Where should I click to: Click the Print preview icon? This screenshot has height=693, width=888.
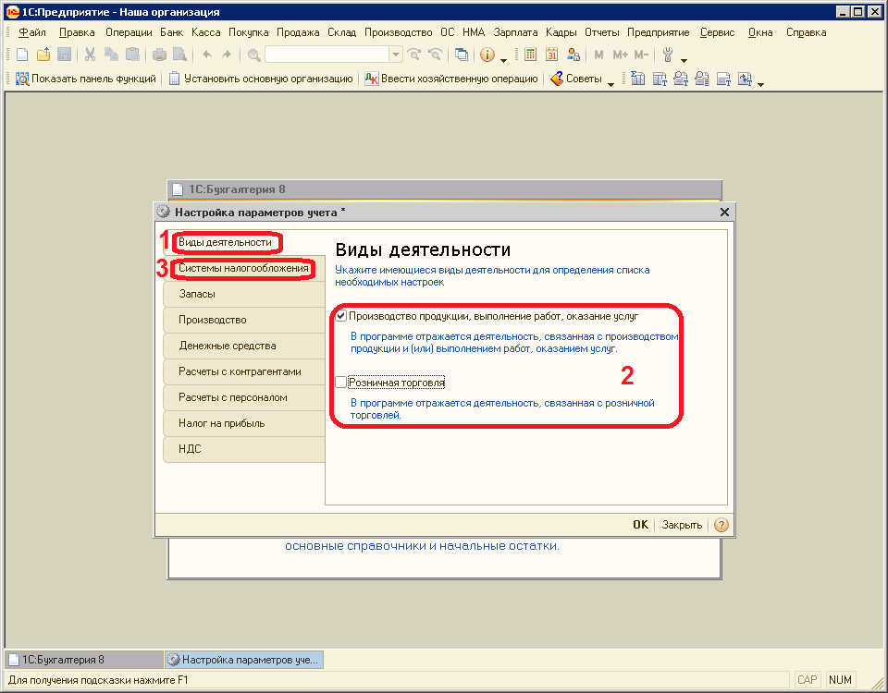(179, 55)
